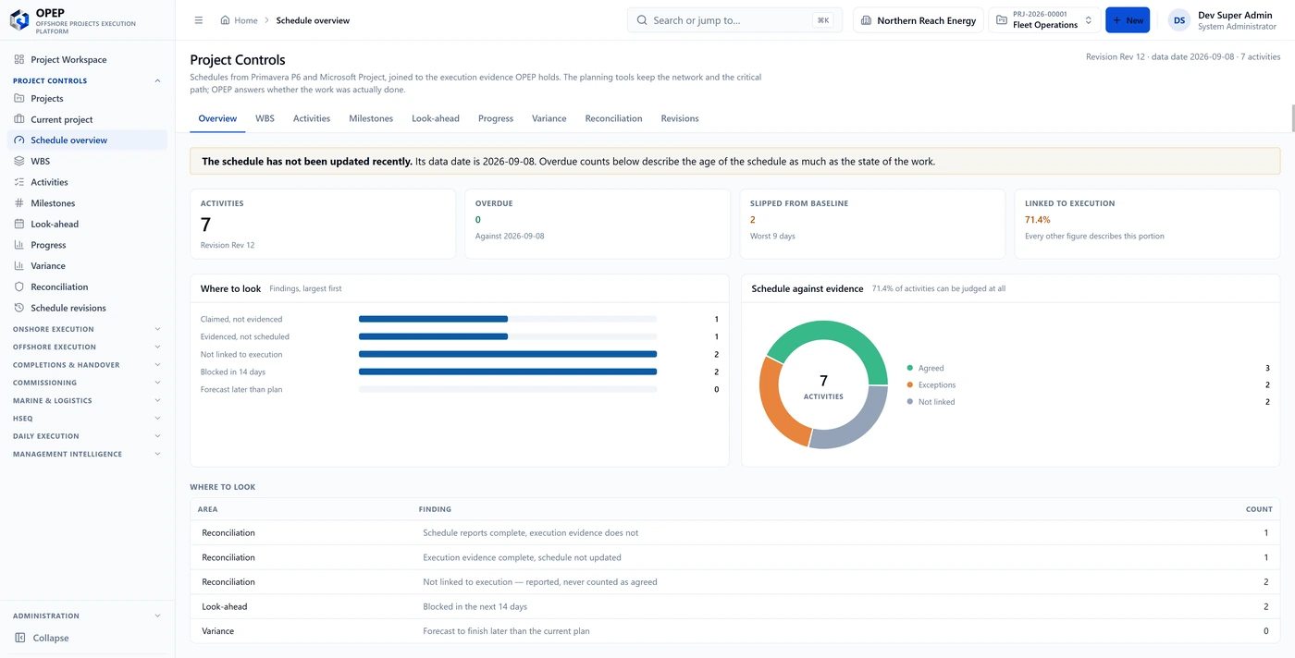
Task: Click the Northern Reach Energy button
Action: pyautogui.click(x=918, y=20)
